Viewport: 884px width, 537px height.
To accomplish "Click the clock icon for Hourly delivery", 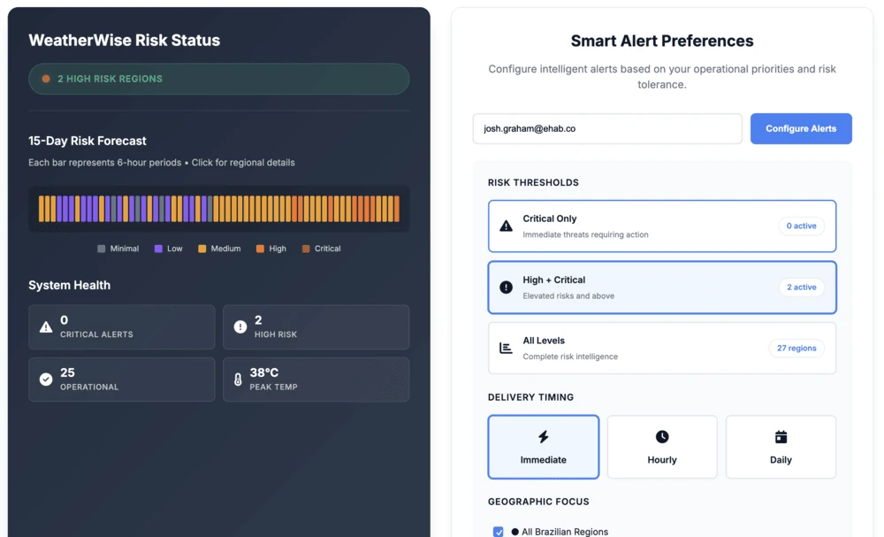I will pos(661,437).
